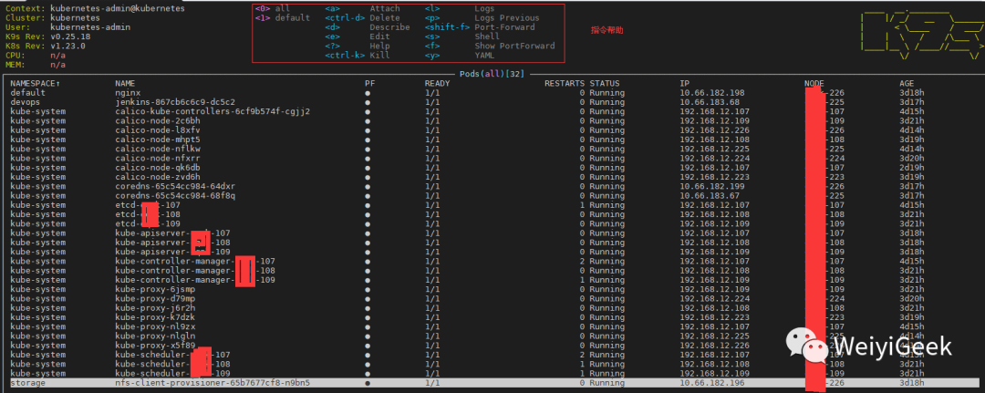985x393 pixels.
Task: Select the <1> default namespace shortcut
Action: click(x=282, y=18)
